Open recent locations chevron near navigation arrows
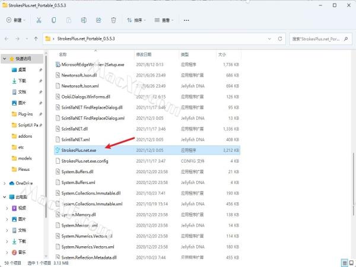The height and width of the screenshot is (267, 356). (27, 39)
